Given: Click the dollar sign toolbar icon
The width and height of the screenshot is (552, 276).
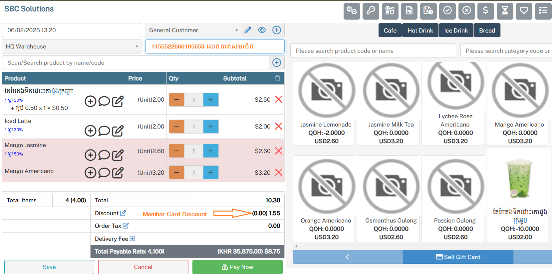Looking at the screenshot, I should coord(485,11).
